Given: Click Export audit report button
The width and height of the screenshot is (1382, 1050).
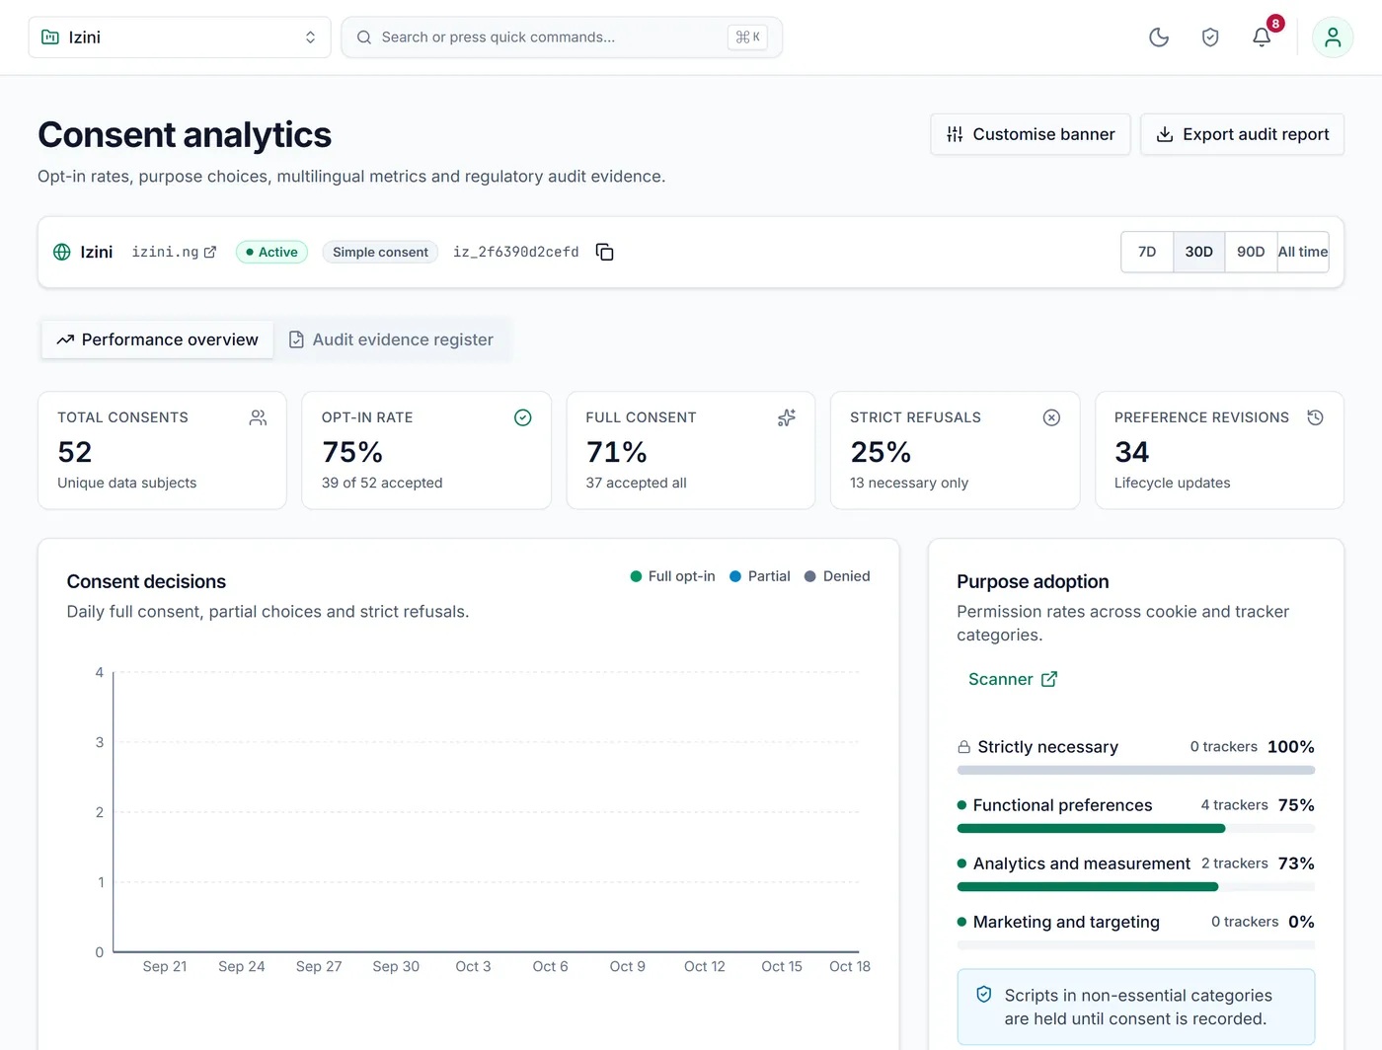Looking at the screenshot, I should [x=1243, y=134].
